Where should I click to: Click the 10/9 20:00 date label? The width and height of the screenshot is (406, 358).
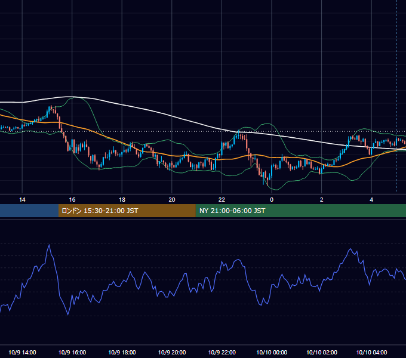coord(172,352)
